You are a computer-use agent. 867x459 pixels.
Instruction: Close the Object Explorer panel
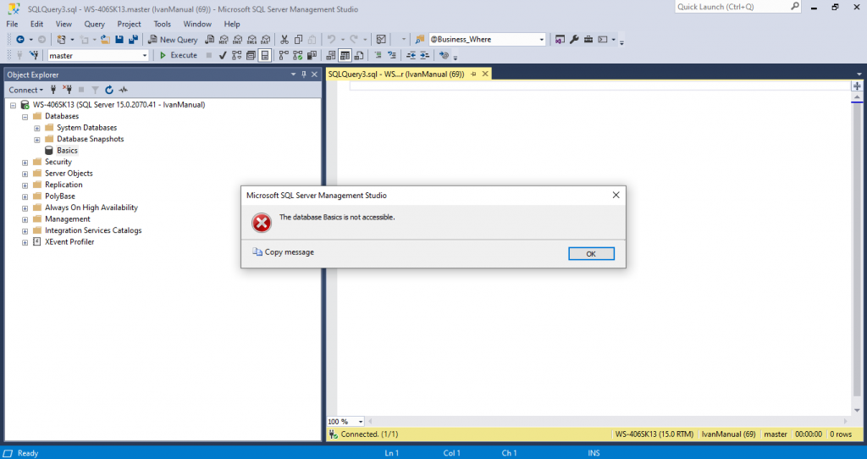click(x=315, y=75)
